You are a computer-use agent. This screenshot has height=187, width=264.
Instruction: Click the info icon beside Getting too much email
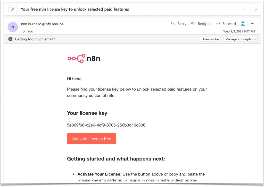[10, 39]
